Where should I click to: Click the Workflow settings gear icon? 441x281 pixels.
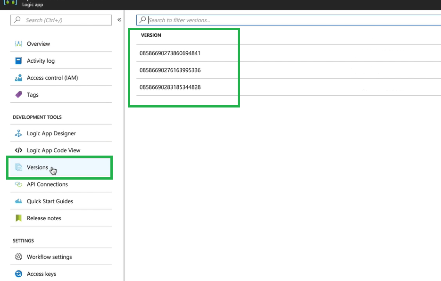point(19,257)
